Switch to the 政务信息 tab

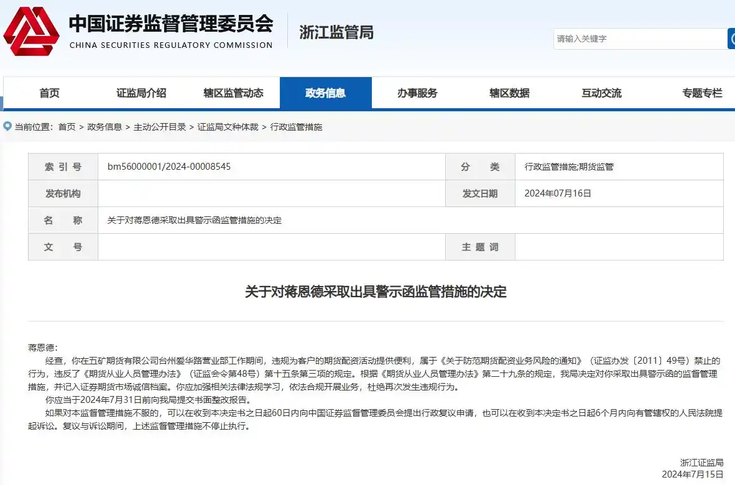pos(326,93)
